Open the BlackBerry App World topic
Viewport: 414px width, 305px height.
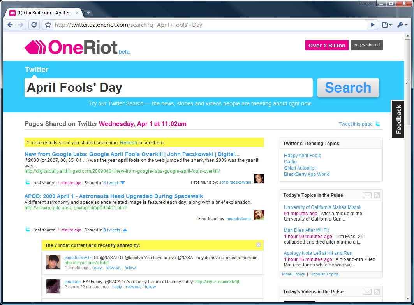(x=307, y=174)
